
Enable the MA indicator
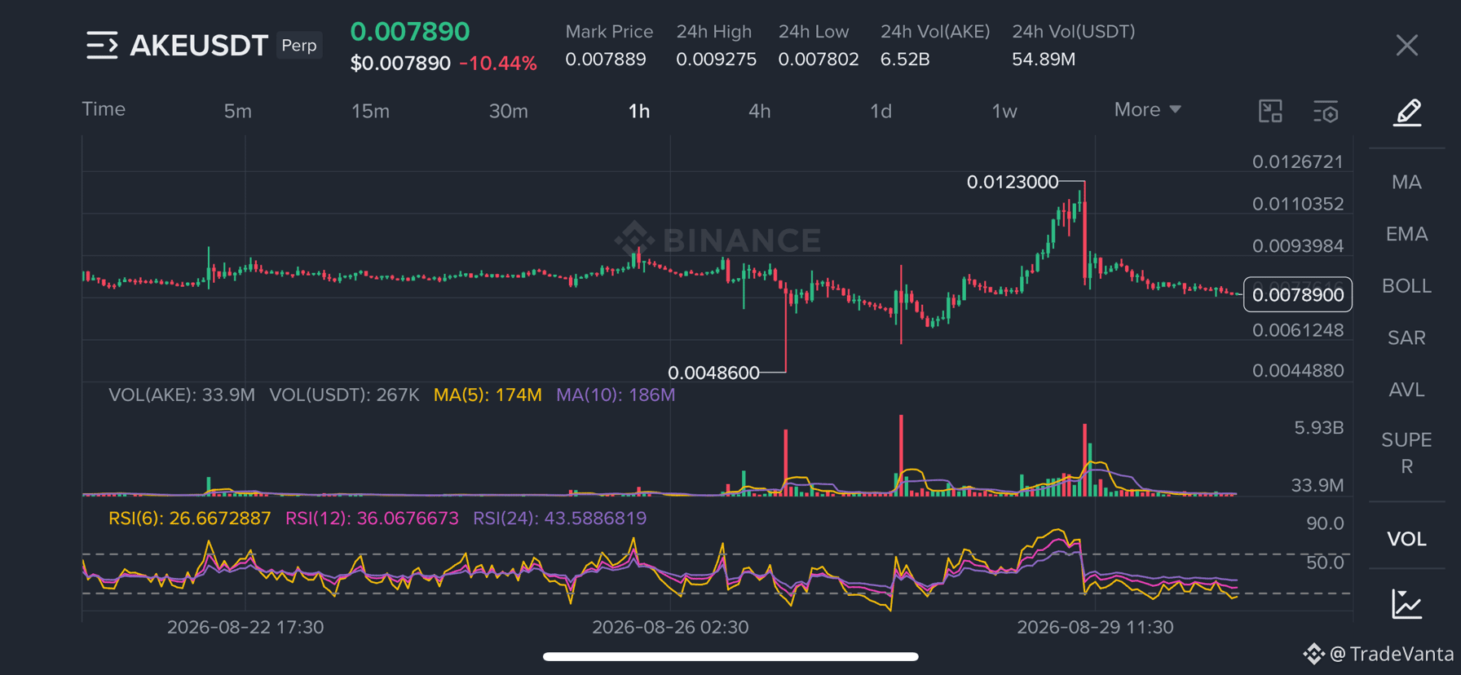pos(1406,182)
